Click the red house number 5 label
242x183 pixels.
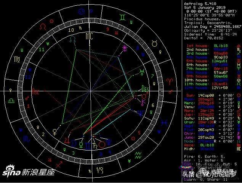click(139, 133)
